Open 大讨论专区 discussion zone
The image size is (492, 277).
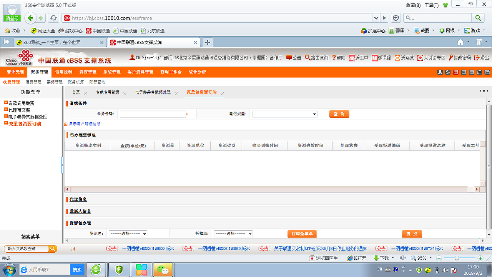431,58
